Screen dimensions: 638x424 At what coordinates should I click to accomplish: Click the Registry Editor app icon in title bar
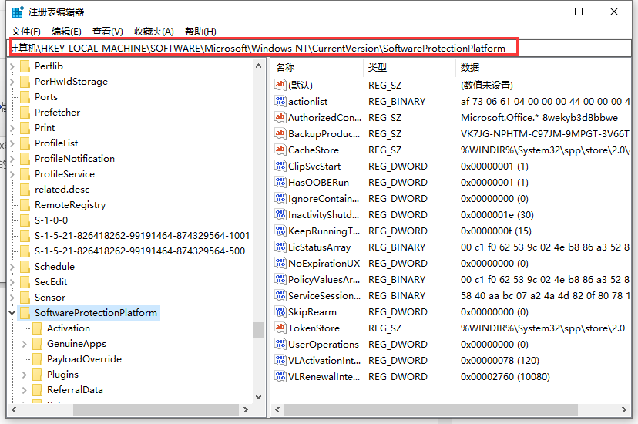pos(17,12)
